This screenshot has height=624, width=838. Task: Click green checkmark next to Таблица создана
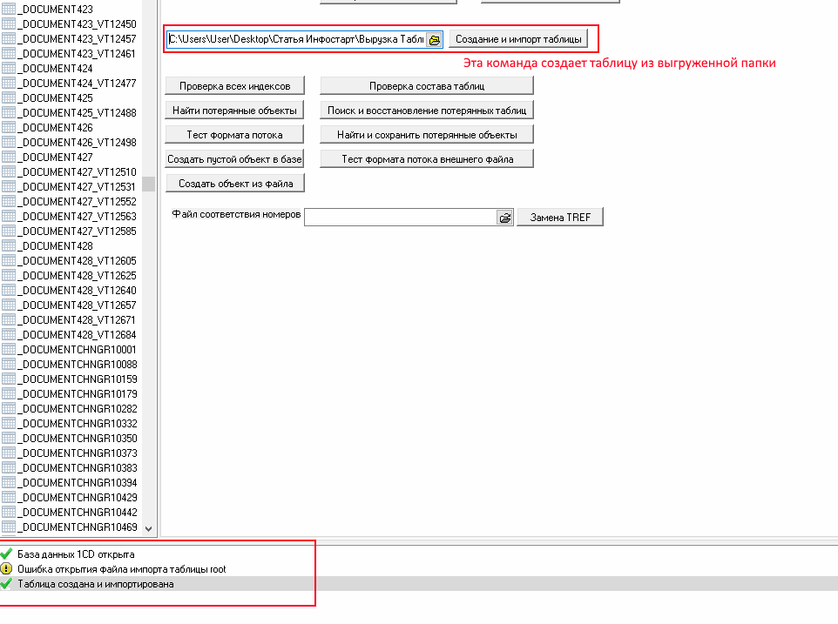pos(7,584)
